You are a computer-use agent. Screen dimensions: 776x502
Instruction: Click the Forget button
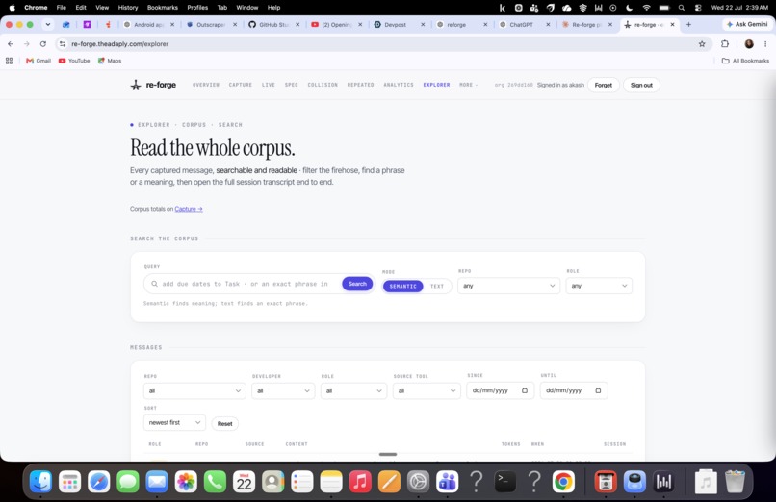click(604, 85)
